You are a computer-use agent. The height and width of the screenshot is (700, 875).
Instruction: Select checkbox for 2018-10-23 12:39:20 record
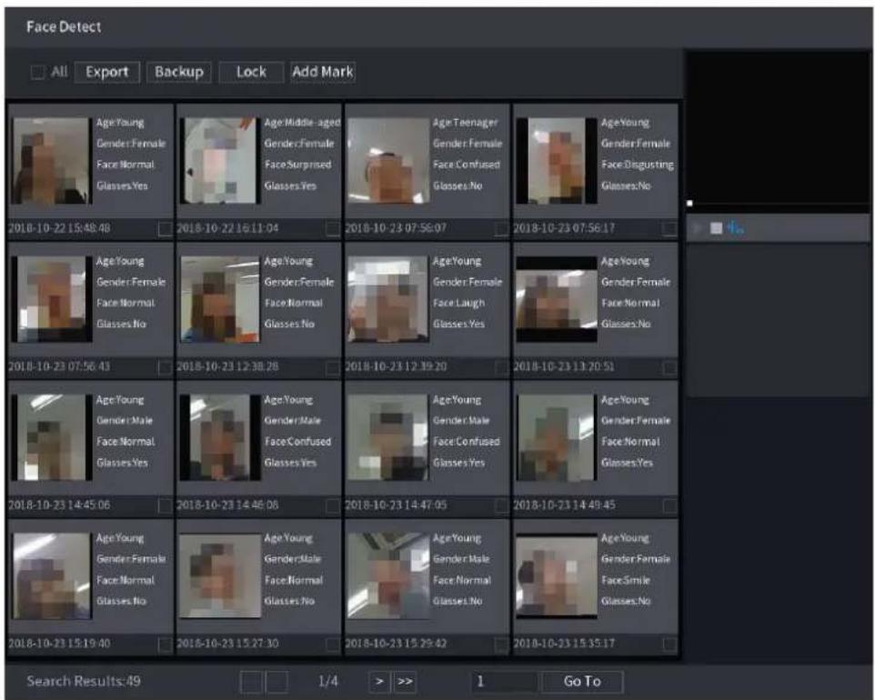(x=501, y=367)
